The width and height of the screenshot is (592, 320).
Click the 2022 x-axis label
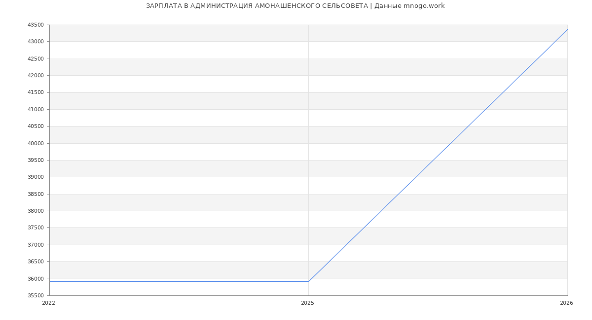pos(48,303)
